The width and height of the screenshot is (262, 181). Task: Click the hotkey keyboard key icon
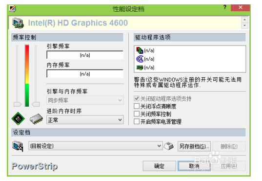tap(169, 146)
